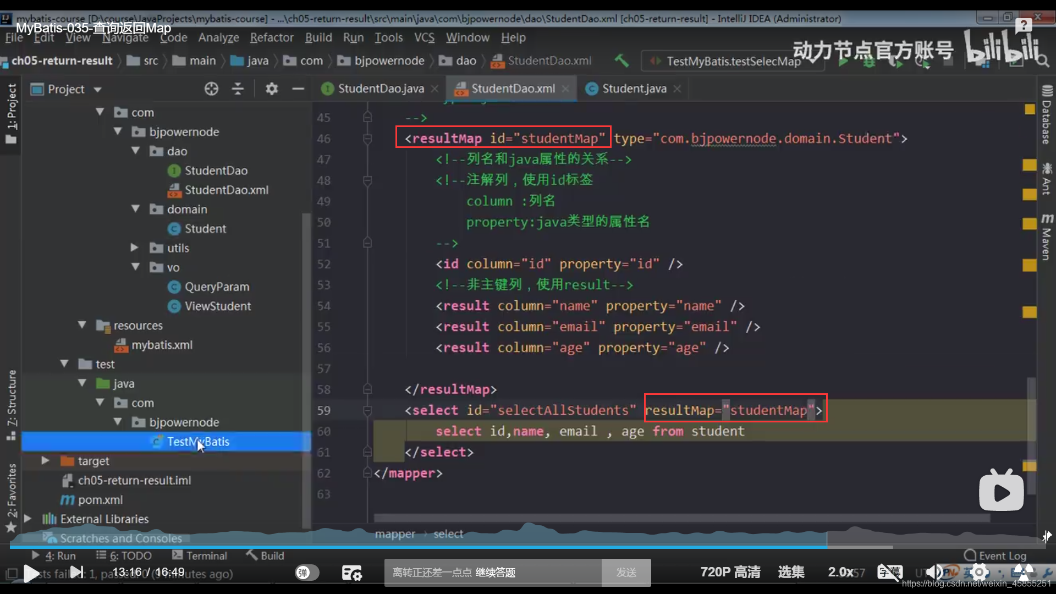The height and width of the screenshot is (594, 1056).
Task: Open the VCS menu
Action: point(424,37)
